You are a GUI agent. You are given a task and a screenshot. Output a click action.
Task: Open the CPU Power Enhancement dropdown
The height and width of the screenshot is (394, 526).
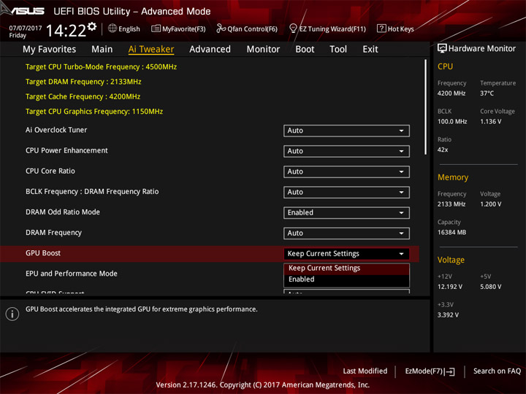(x=346, y=151)
